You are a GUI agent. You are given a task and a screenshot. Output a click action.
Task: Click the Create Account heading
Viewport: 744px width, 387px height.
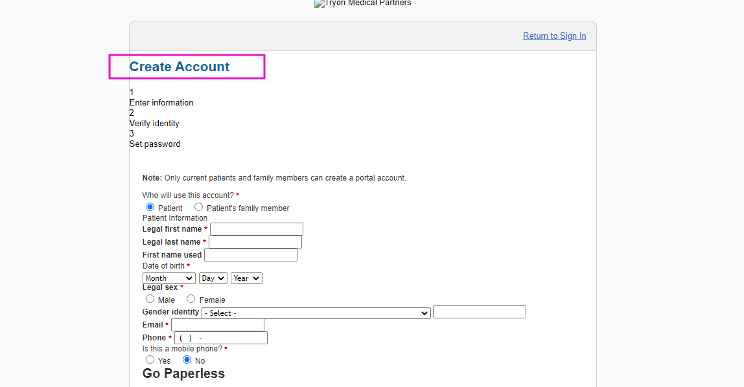[x=180, y=67]
